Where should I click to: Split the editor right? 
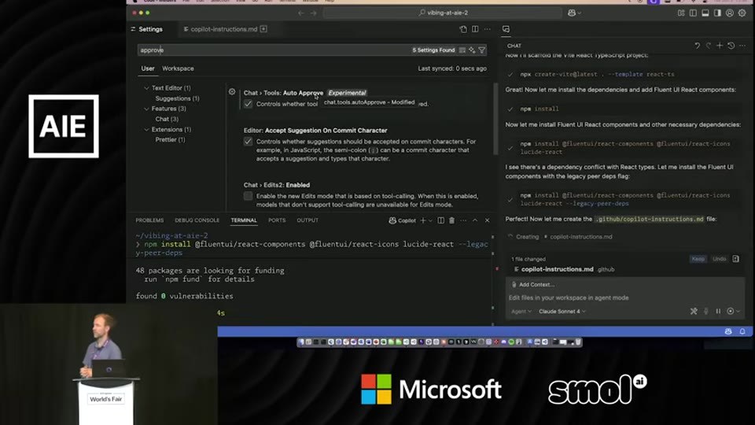tap(475, 29)
